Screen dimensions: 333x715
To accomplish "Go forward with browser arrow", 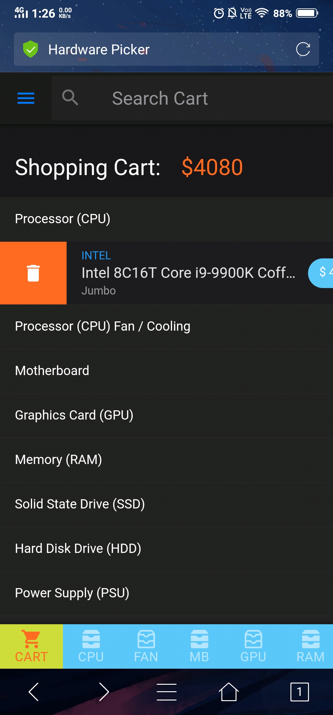I will pos(104,692).
